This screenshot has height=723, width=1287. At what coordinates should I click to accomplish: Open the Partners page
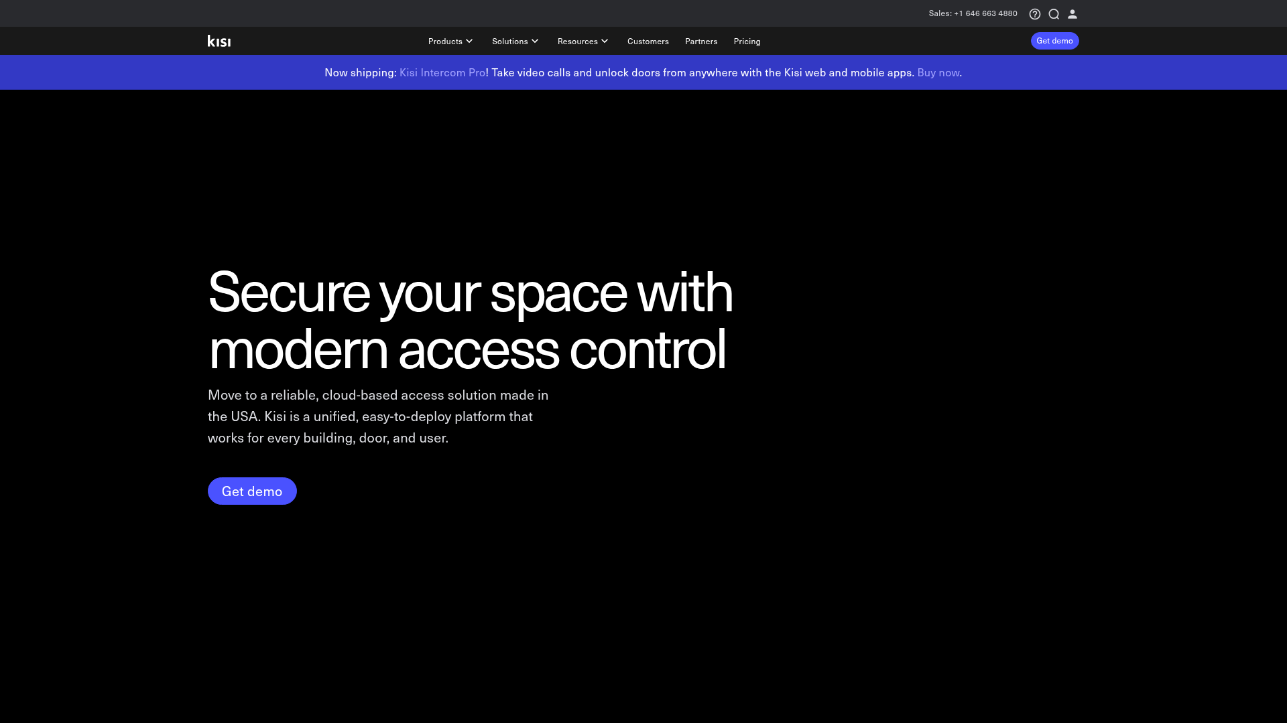coord(700,41)
